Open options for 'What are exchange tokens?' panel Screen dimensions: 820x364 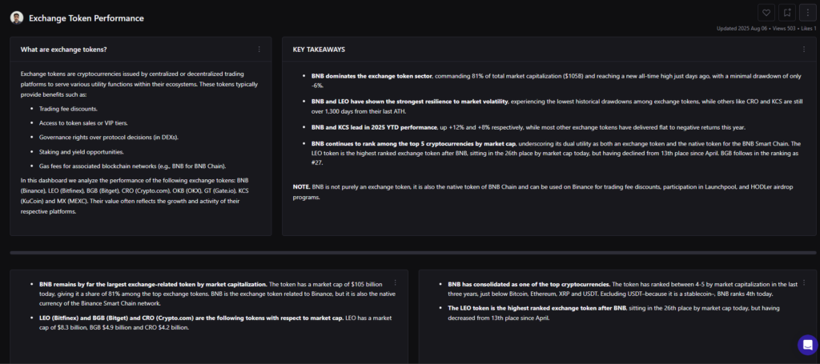pos(259,50)
